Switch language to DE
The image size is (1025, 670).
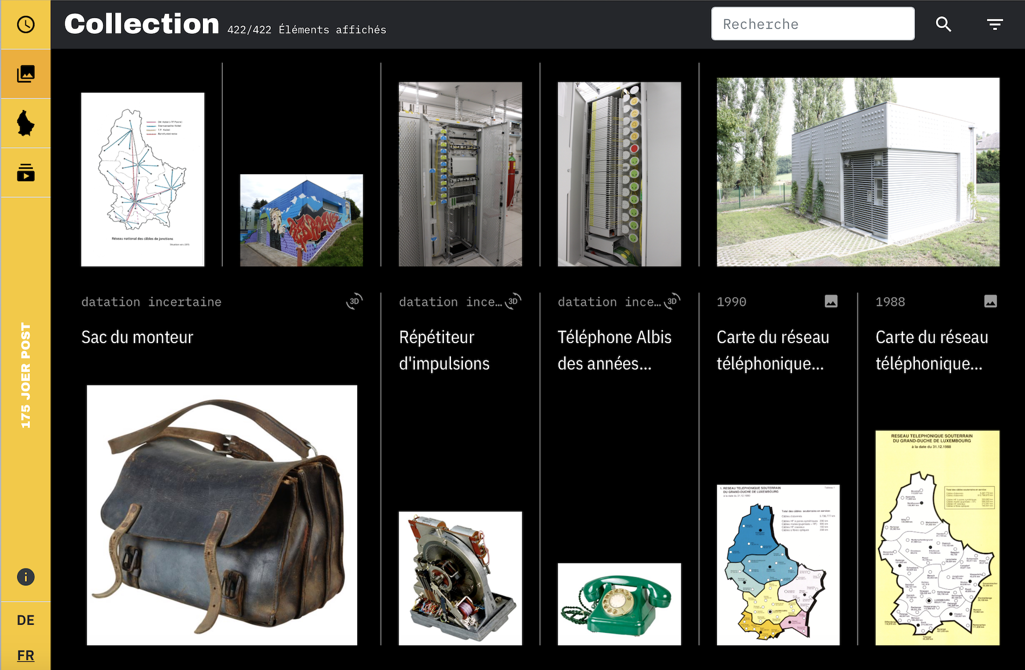pyautogui.click(x=25, y=620)
